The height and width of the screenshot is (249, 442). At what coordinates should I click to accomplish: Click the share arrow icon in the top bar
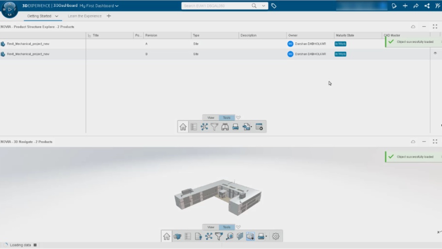click(416, 6)
